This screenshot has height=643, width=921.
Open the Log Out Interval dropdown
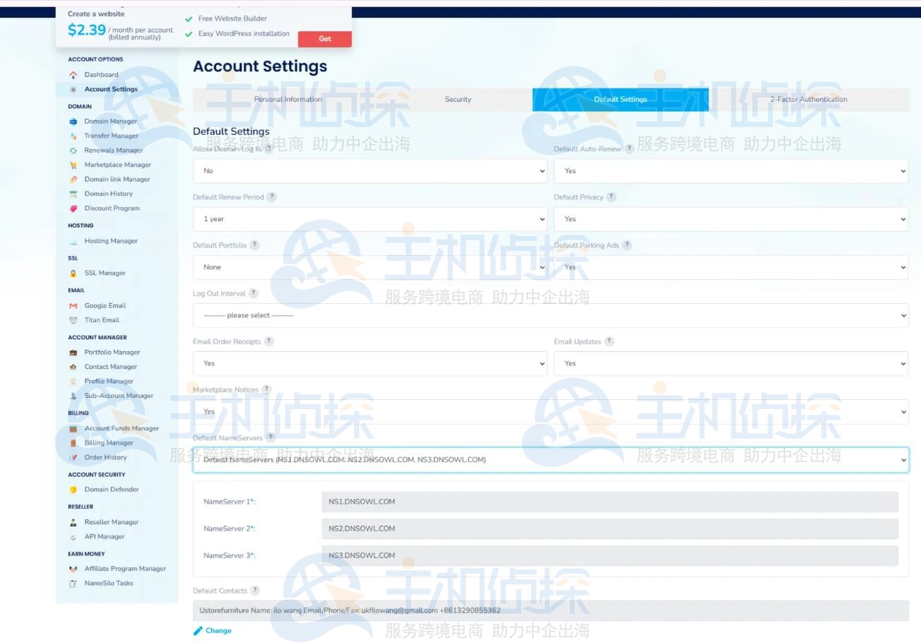click(550, 316)
